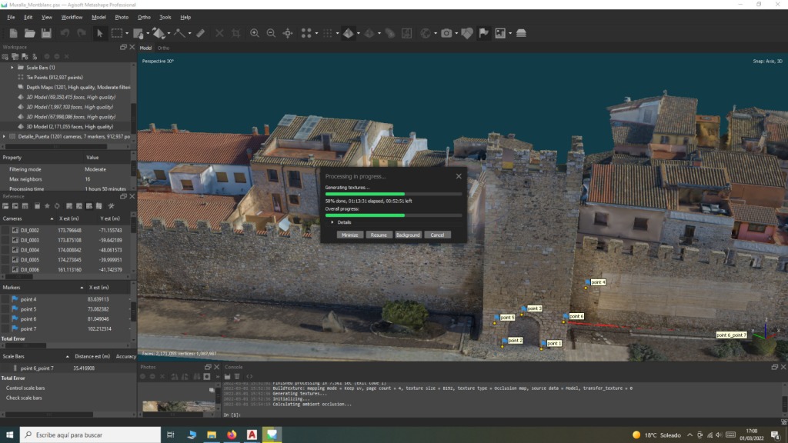Click the Save project icon
This screenshot has width=788, height=443.
pyautogui.click(x=46, y=33)
